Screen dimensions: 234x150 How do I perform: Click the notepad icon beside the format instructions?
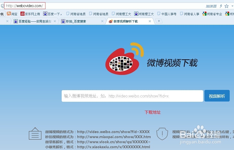coord(35,134)
